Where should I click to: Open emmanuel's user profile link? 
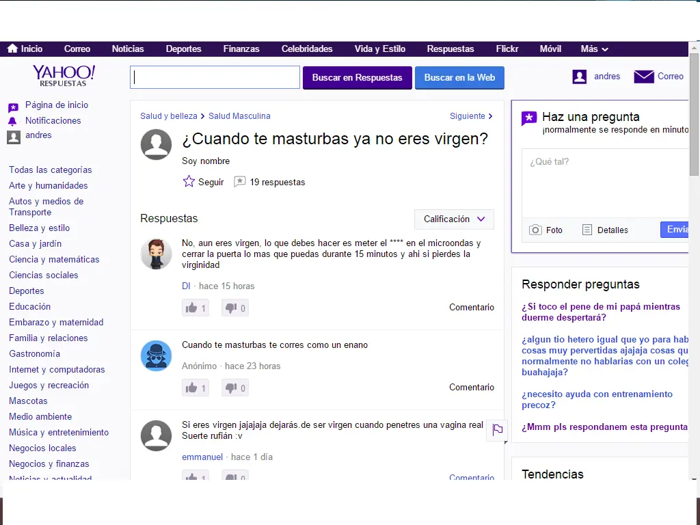click(202, 457)
